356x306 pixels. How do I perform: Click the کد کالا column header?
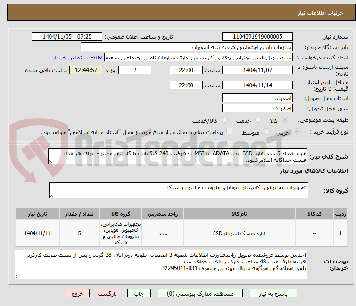coord(314,214)
